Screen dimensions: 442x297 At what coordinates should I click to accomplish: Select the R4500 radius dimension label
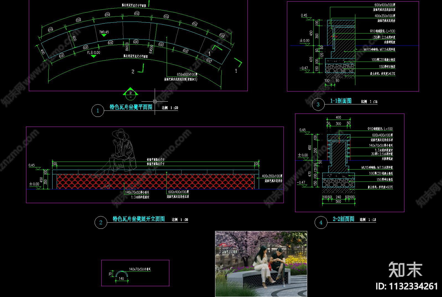point(151,49)
